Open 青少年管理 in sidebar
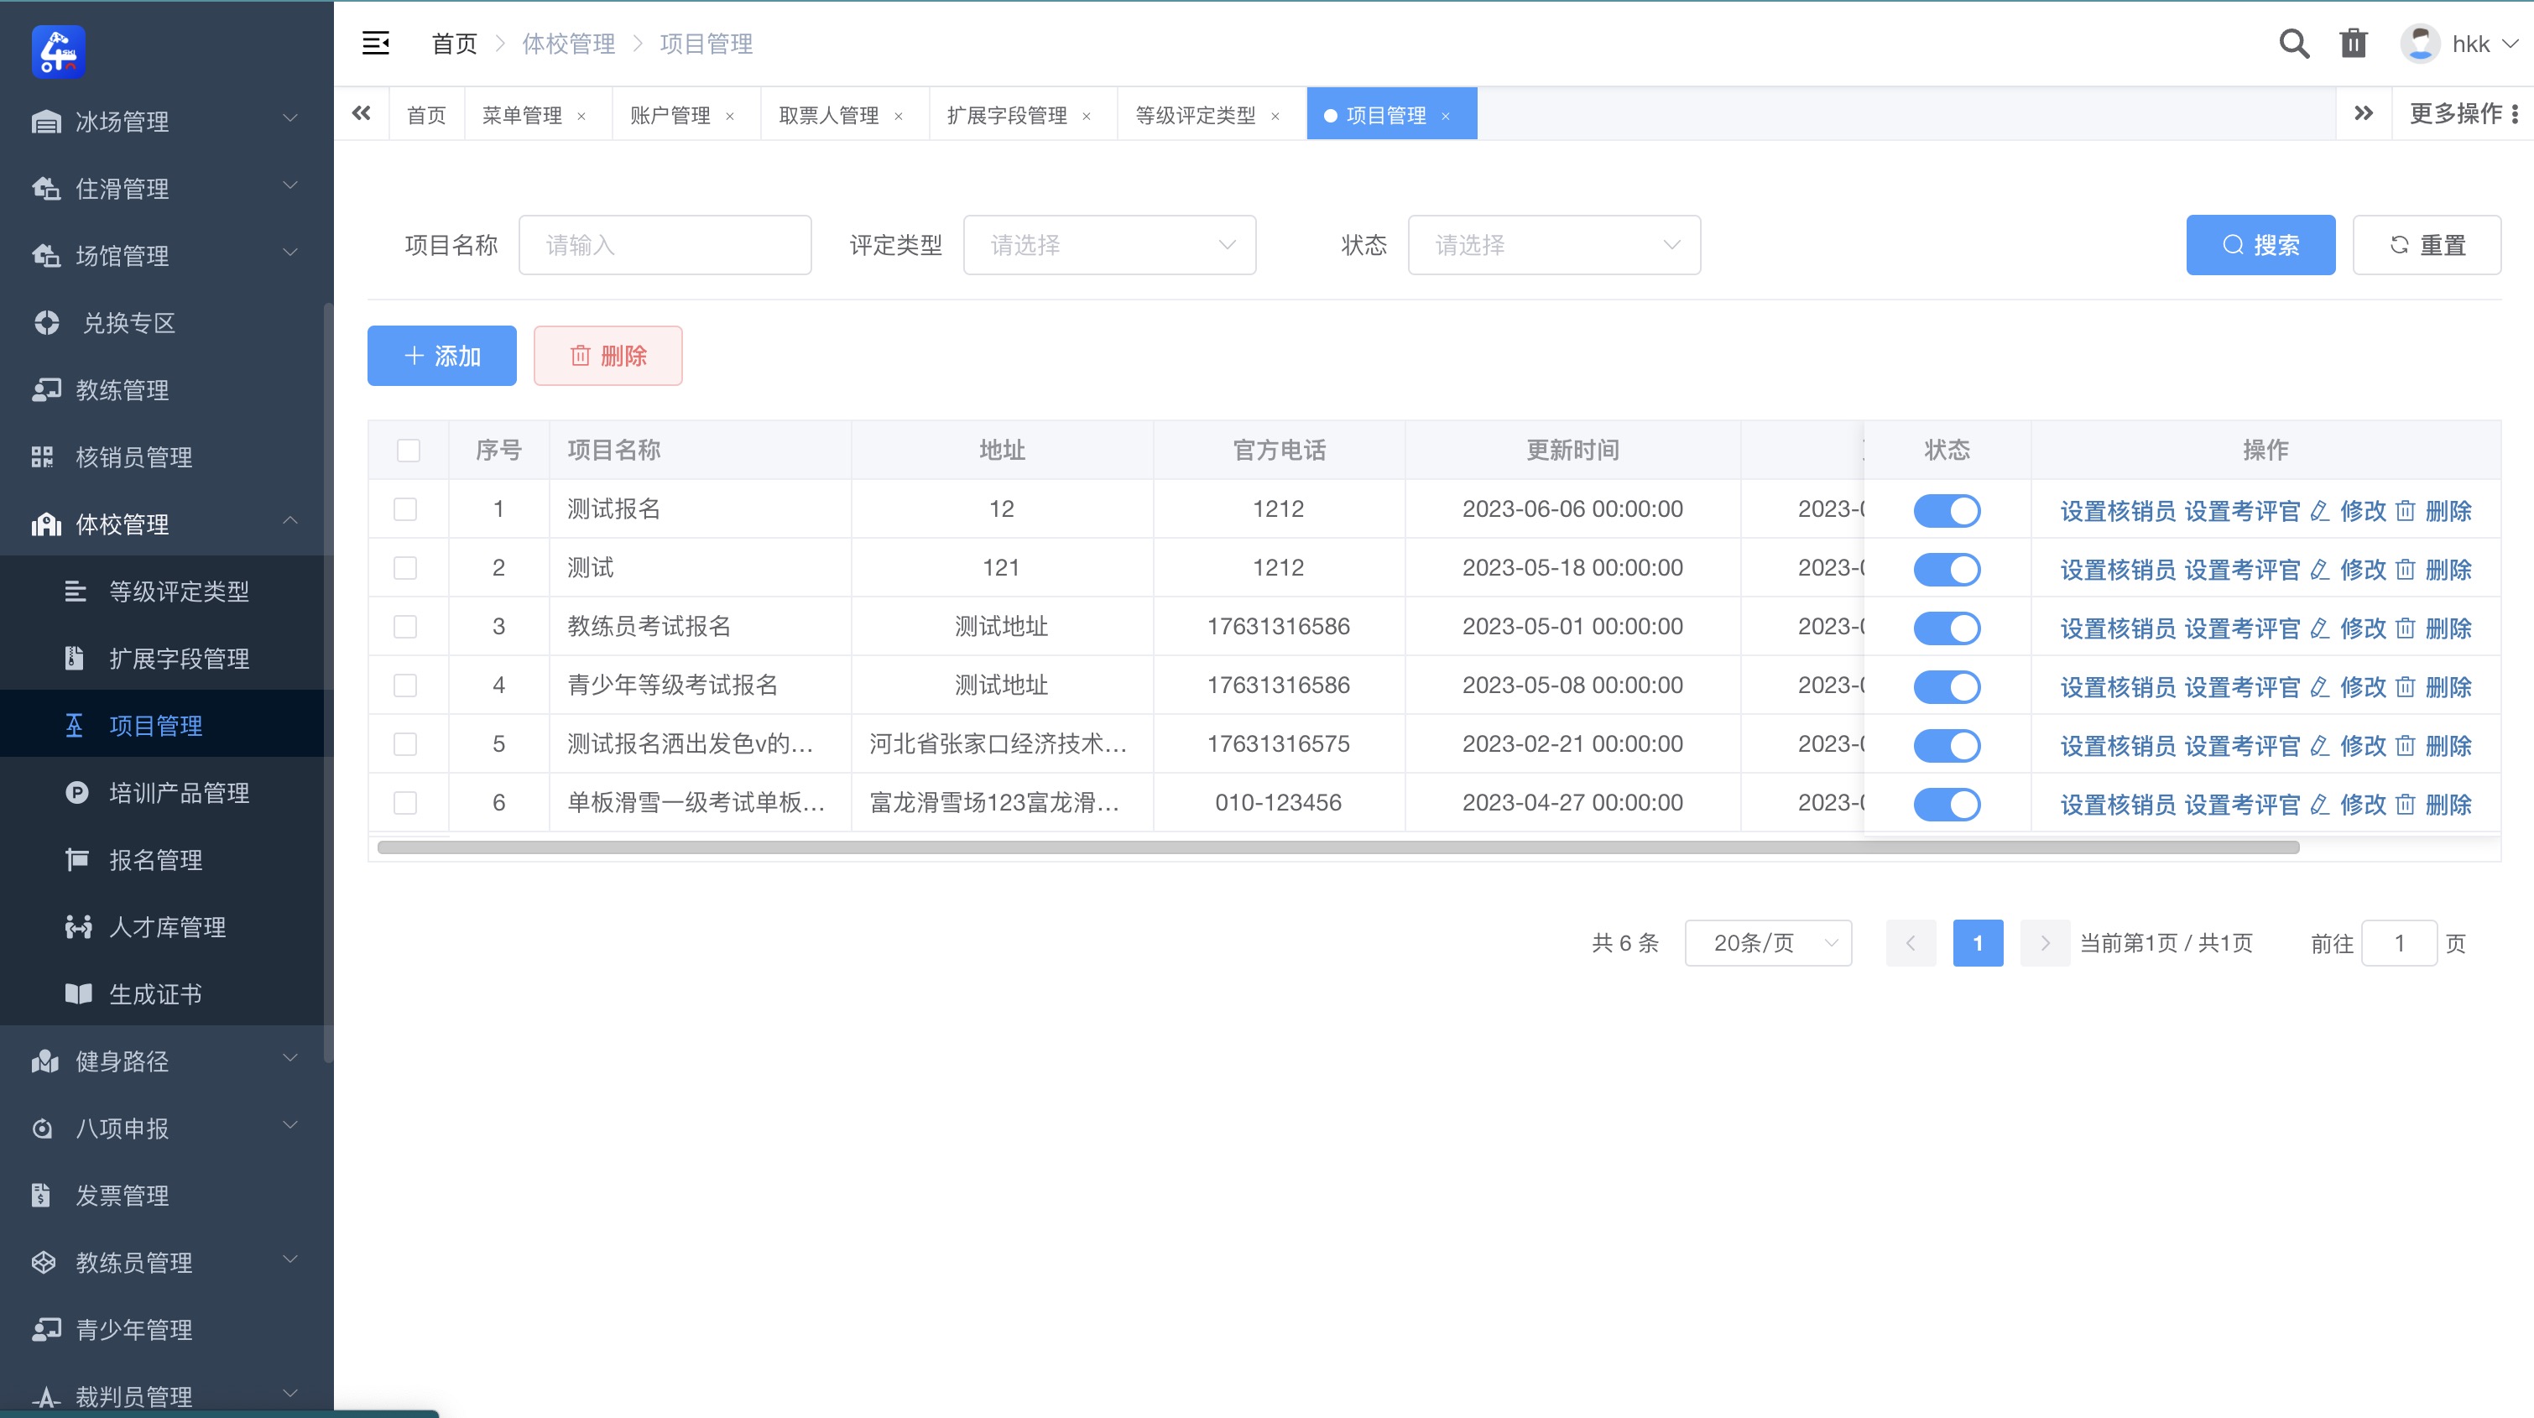2534x1418 pixels. pos(162,1328)
